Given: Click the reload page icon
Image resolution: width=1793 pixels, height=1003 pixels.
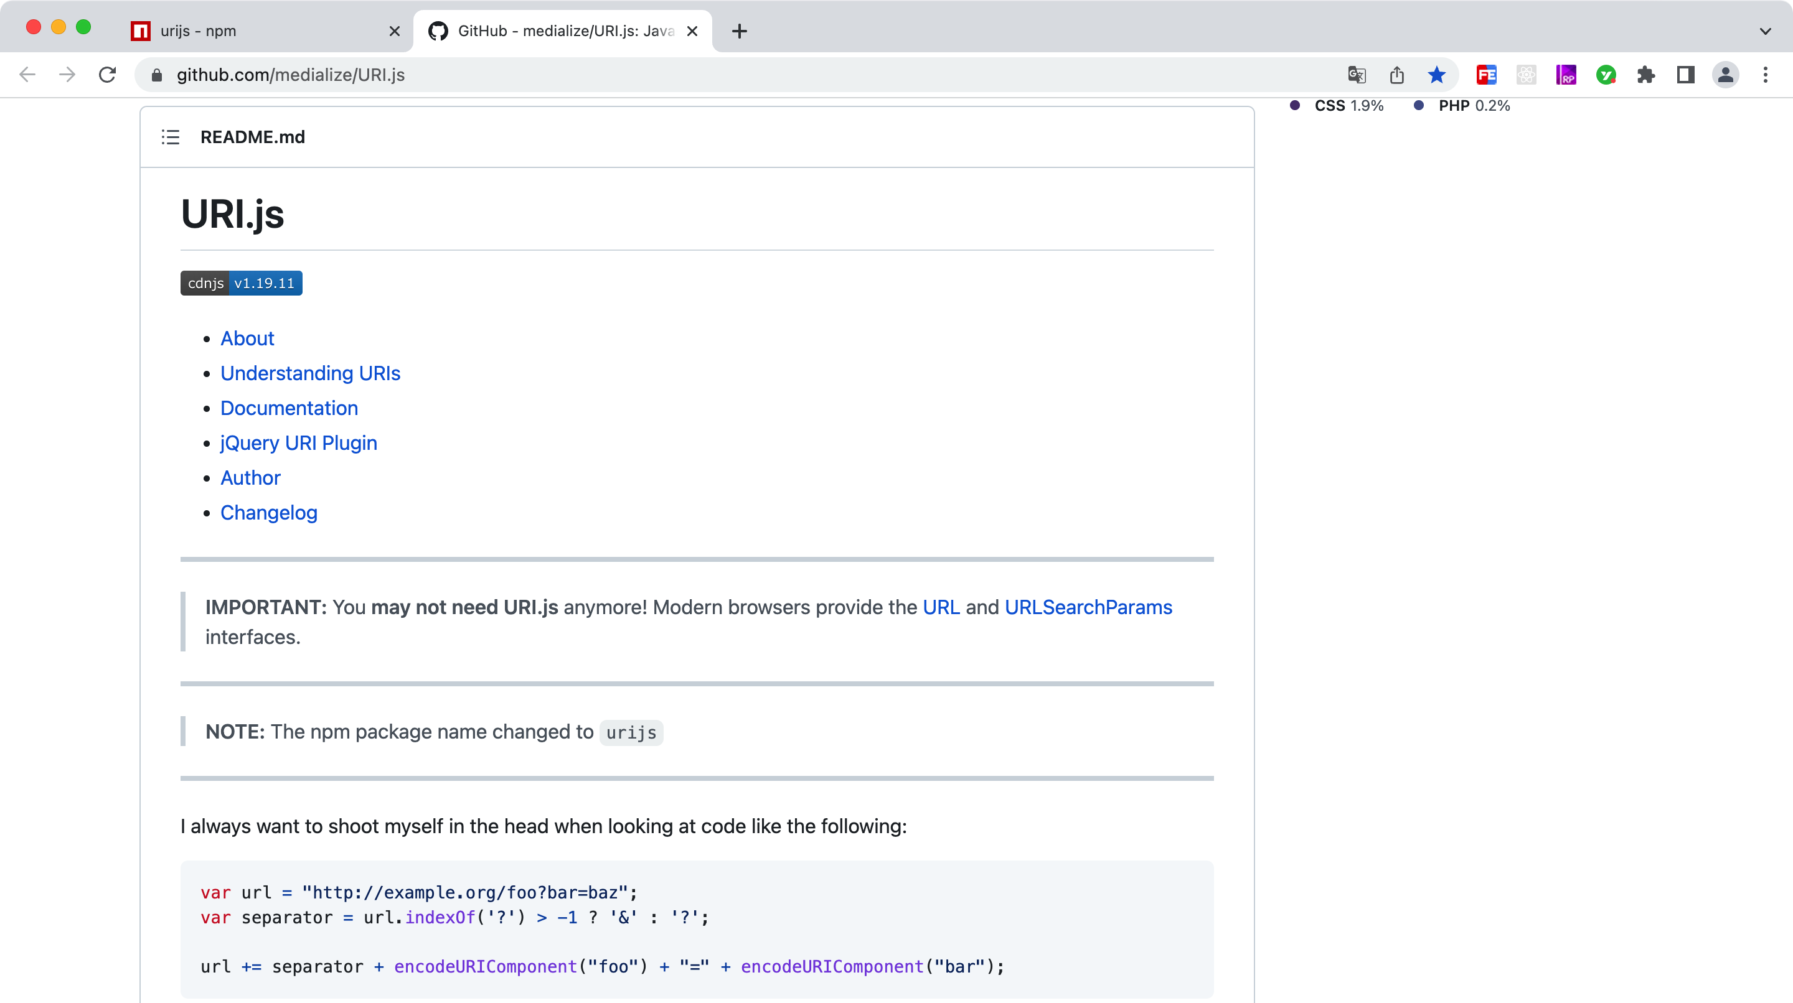Looking at the screenshot, I should tap(107, 75).
